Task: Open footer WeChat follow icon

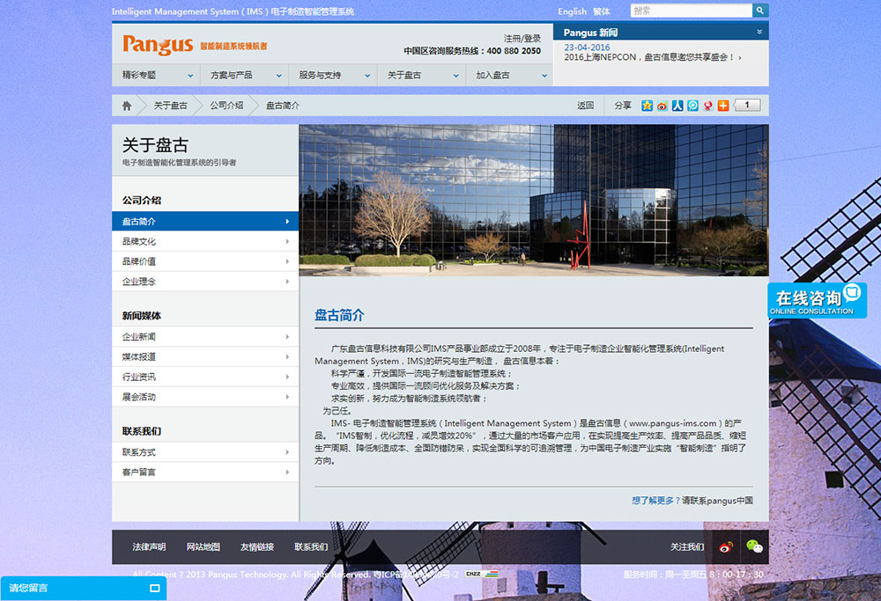Action: (754, 546)
